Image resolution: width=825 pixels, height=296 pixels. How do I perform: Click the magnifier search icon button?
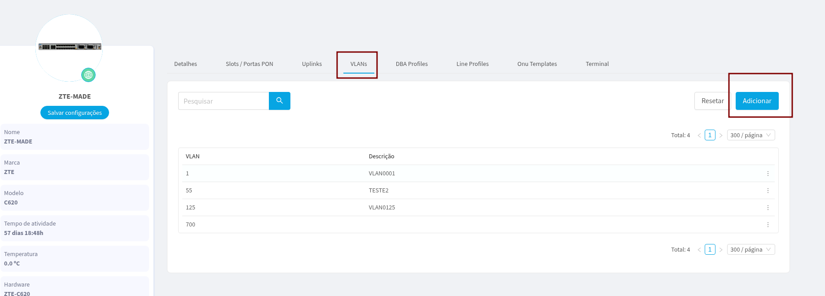point(279,101)
